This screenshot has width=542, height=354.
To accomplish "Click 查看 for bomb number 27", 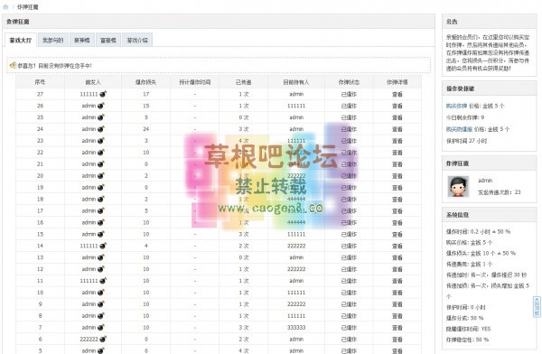I will [x=397, y=94].
